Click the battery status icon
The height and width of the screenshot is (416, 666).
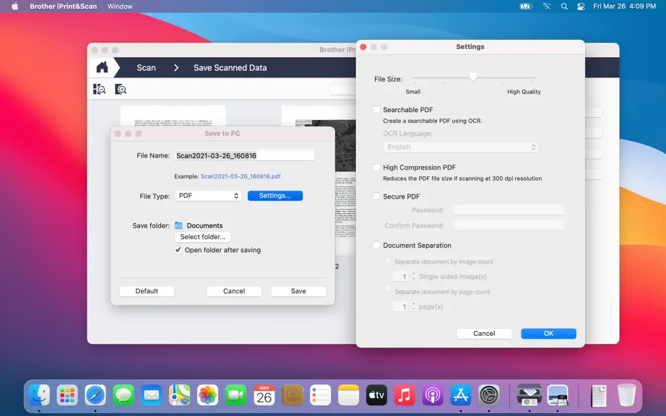(x=526, y=6)
